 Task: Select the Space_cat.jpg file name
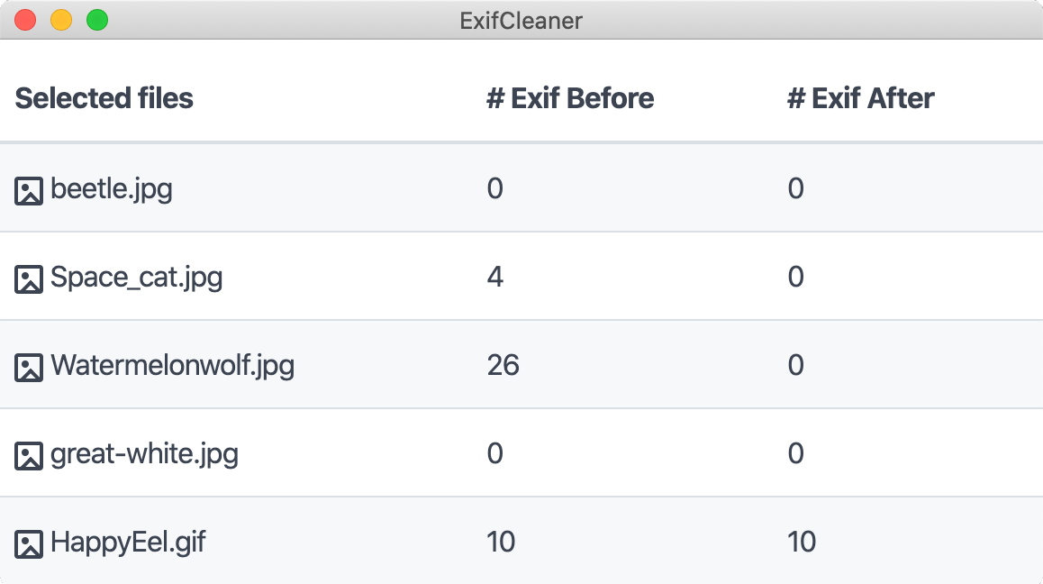(x=137, y=278)
